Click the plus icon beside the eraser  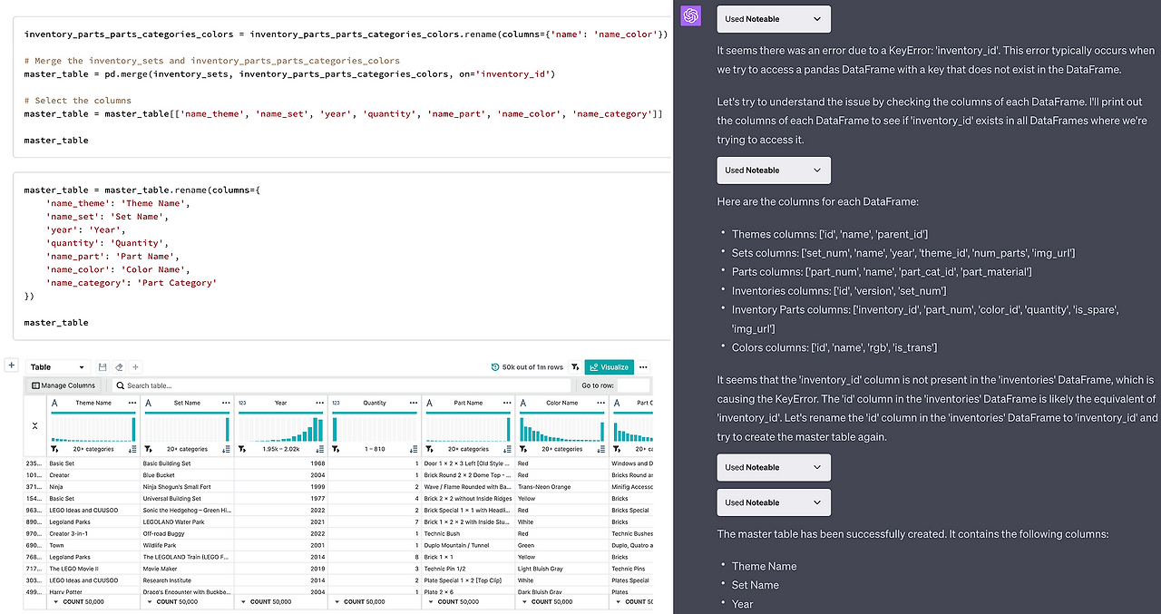(135, 367)
